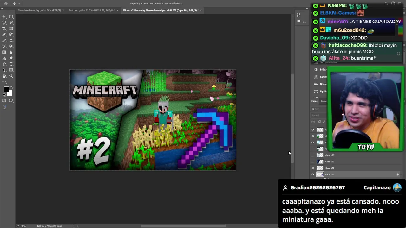406x228 pixels.
Task: Hide the Capa 145 layer
Action: 313,168
